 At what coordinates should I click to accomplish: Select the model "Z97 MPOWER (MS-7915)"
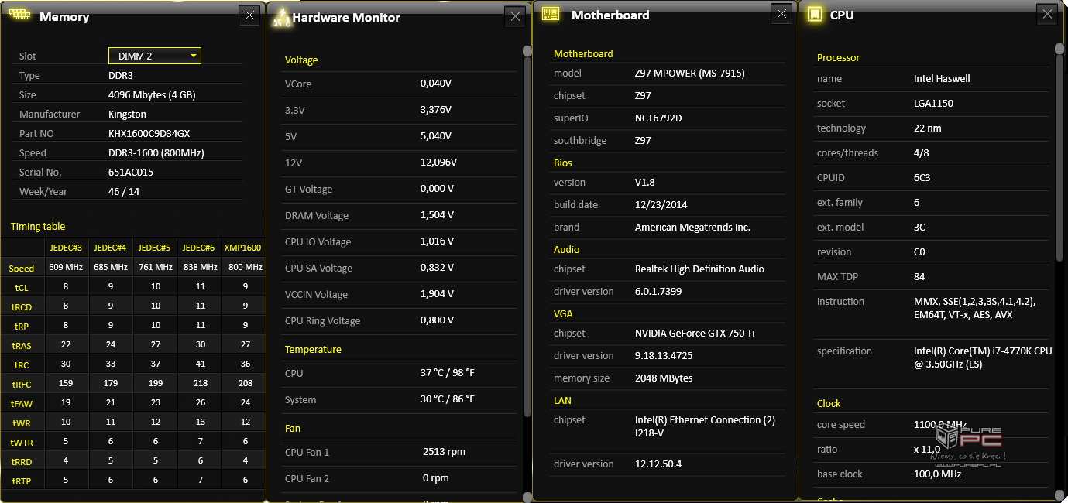(690, 73)
